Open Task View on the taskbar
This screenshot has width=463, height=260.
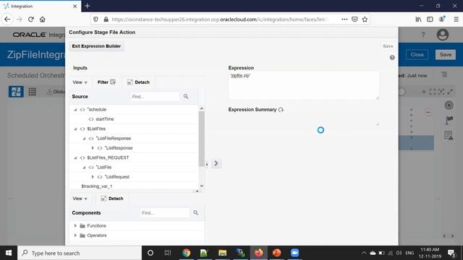coord(168,253)
